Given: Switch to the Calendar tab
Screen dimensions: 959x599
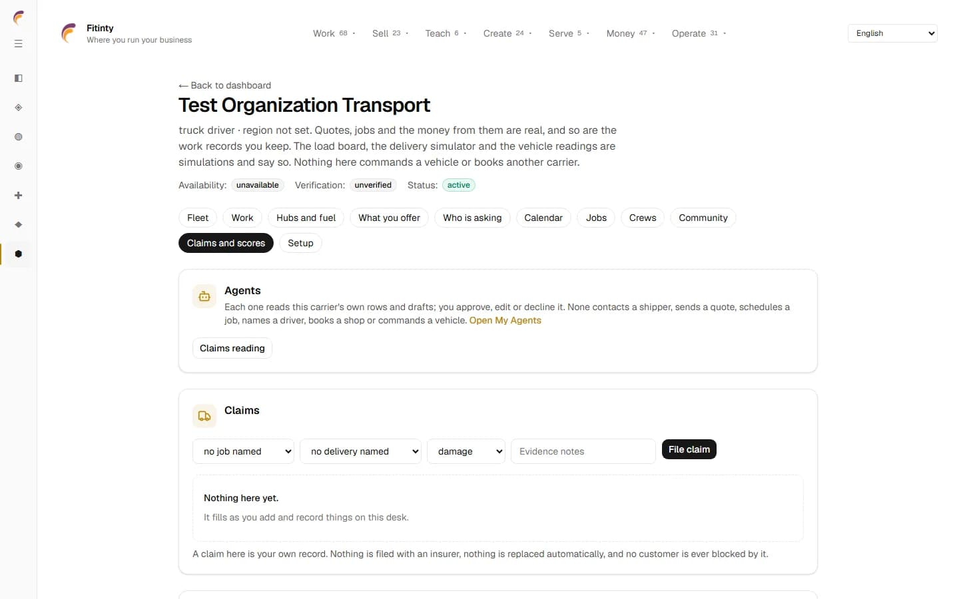Looking at the screenshot, I should (x=543, y=218).
